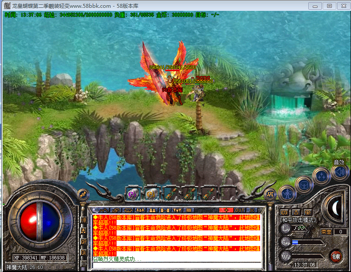Open the character status round icon

(287, 193)
